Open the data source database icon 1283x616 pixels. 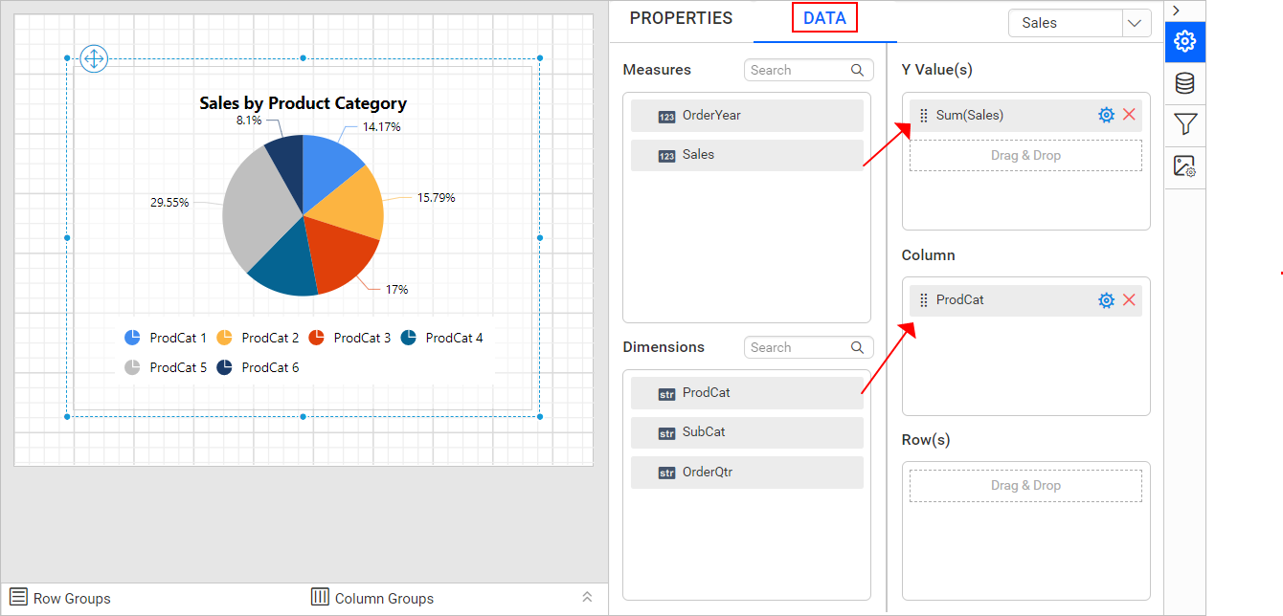[1185, 83]
